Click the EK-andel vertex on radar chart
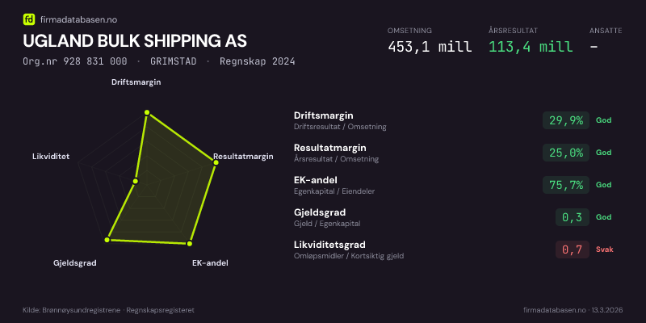 190,243
